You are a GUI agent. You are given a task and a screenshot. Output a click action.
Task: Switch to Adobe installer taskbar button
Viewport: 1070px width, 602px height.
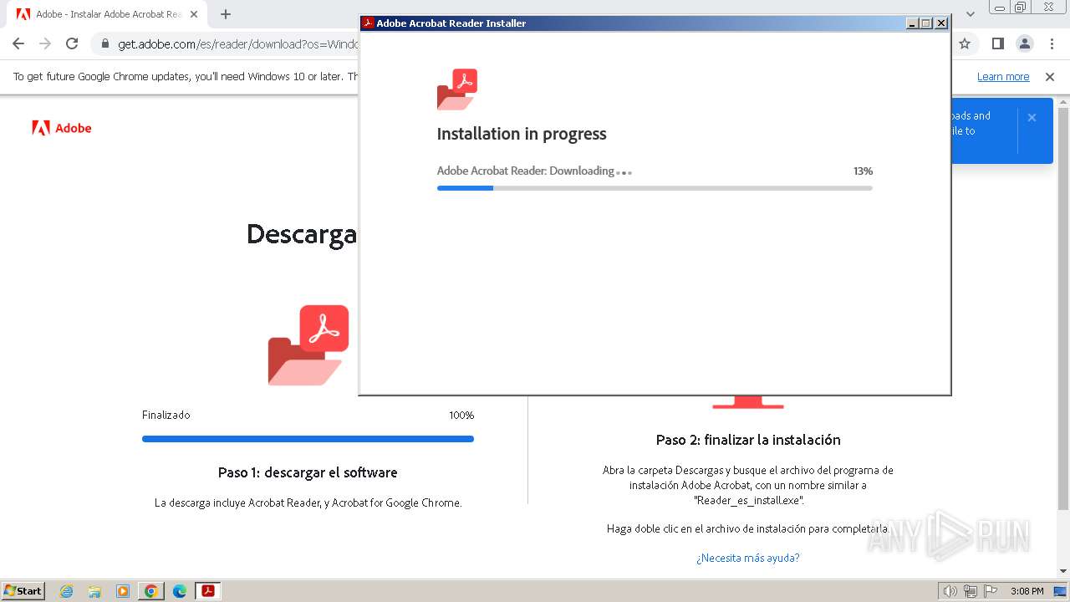[x=207, y=591]
